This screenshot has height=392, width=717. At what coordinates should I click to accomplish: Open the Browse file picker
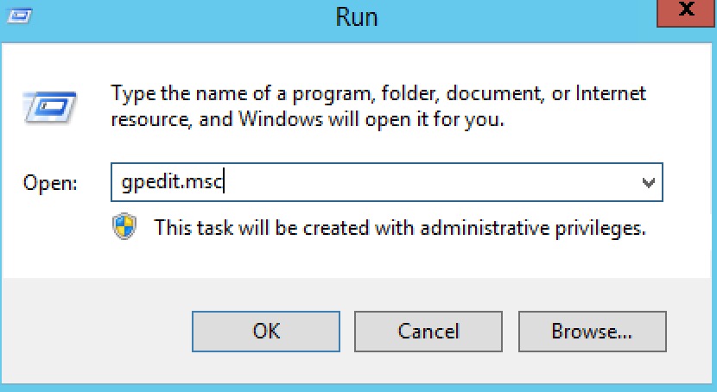pyautogui.click(x=592, y=331)
